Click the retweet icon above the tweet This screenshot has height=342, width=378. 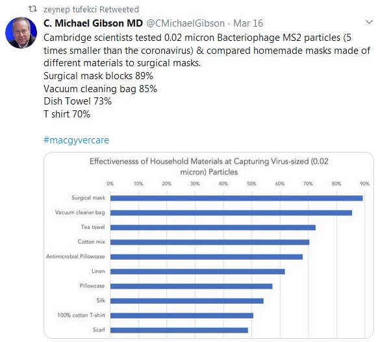(32, 9)
